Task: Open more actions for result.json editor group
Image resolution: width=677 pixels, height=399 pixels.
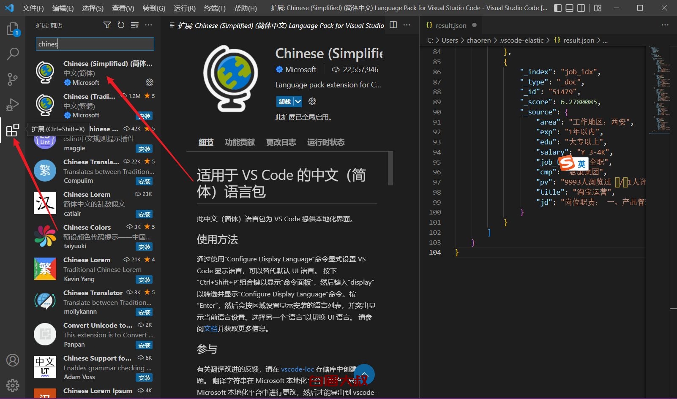Action: (x=665, y=25)
